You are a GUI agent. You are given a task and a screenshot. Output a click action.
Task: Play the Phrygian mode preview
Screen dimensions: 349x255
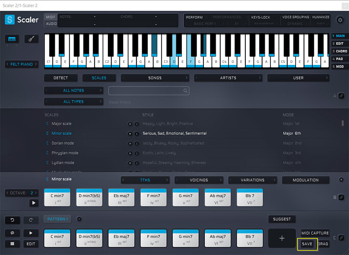(130, 153)
